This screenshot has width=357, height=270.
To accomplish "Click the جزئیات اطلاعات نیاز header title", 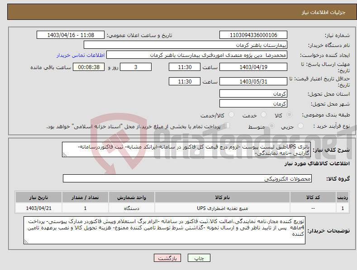I will (x=324, y=12).
